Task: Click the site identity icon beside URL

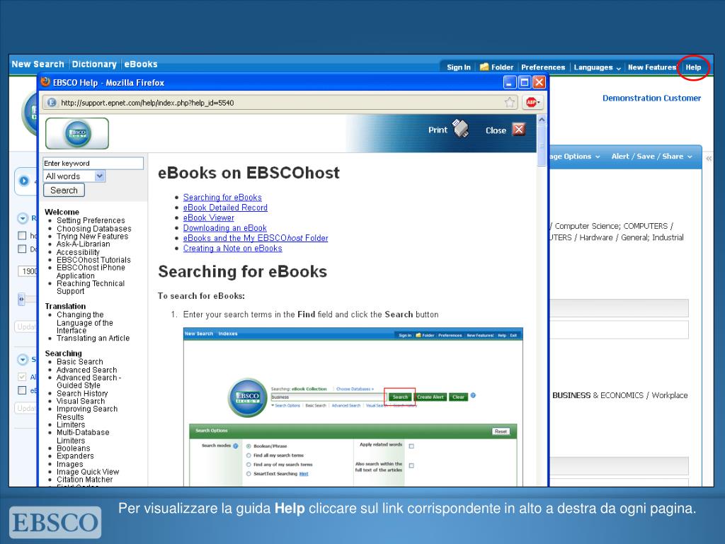Action: point(52,103)
